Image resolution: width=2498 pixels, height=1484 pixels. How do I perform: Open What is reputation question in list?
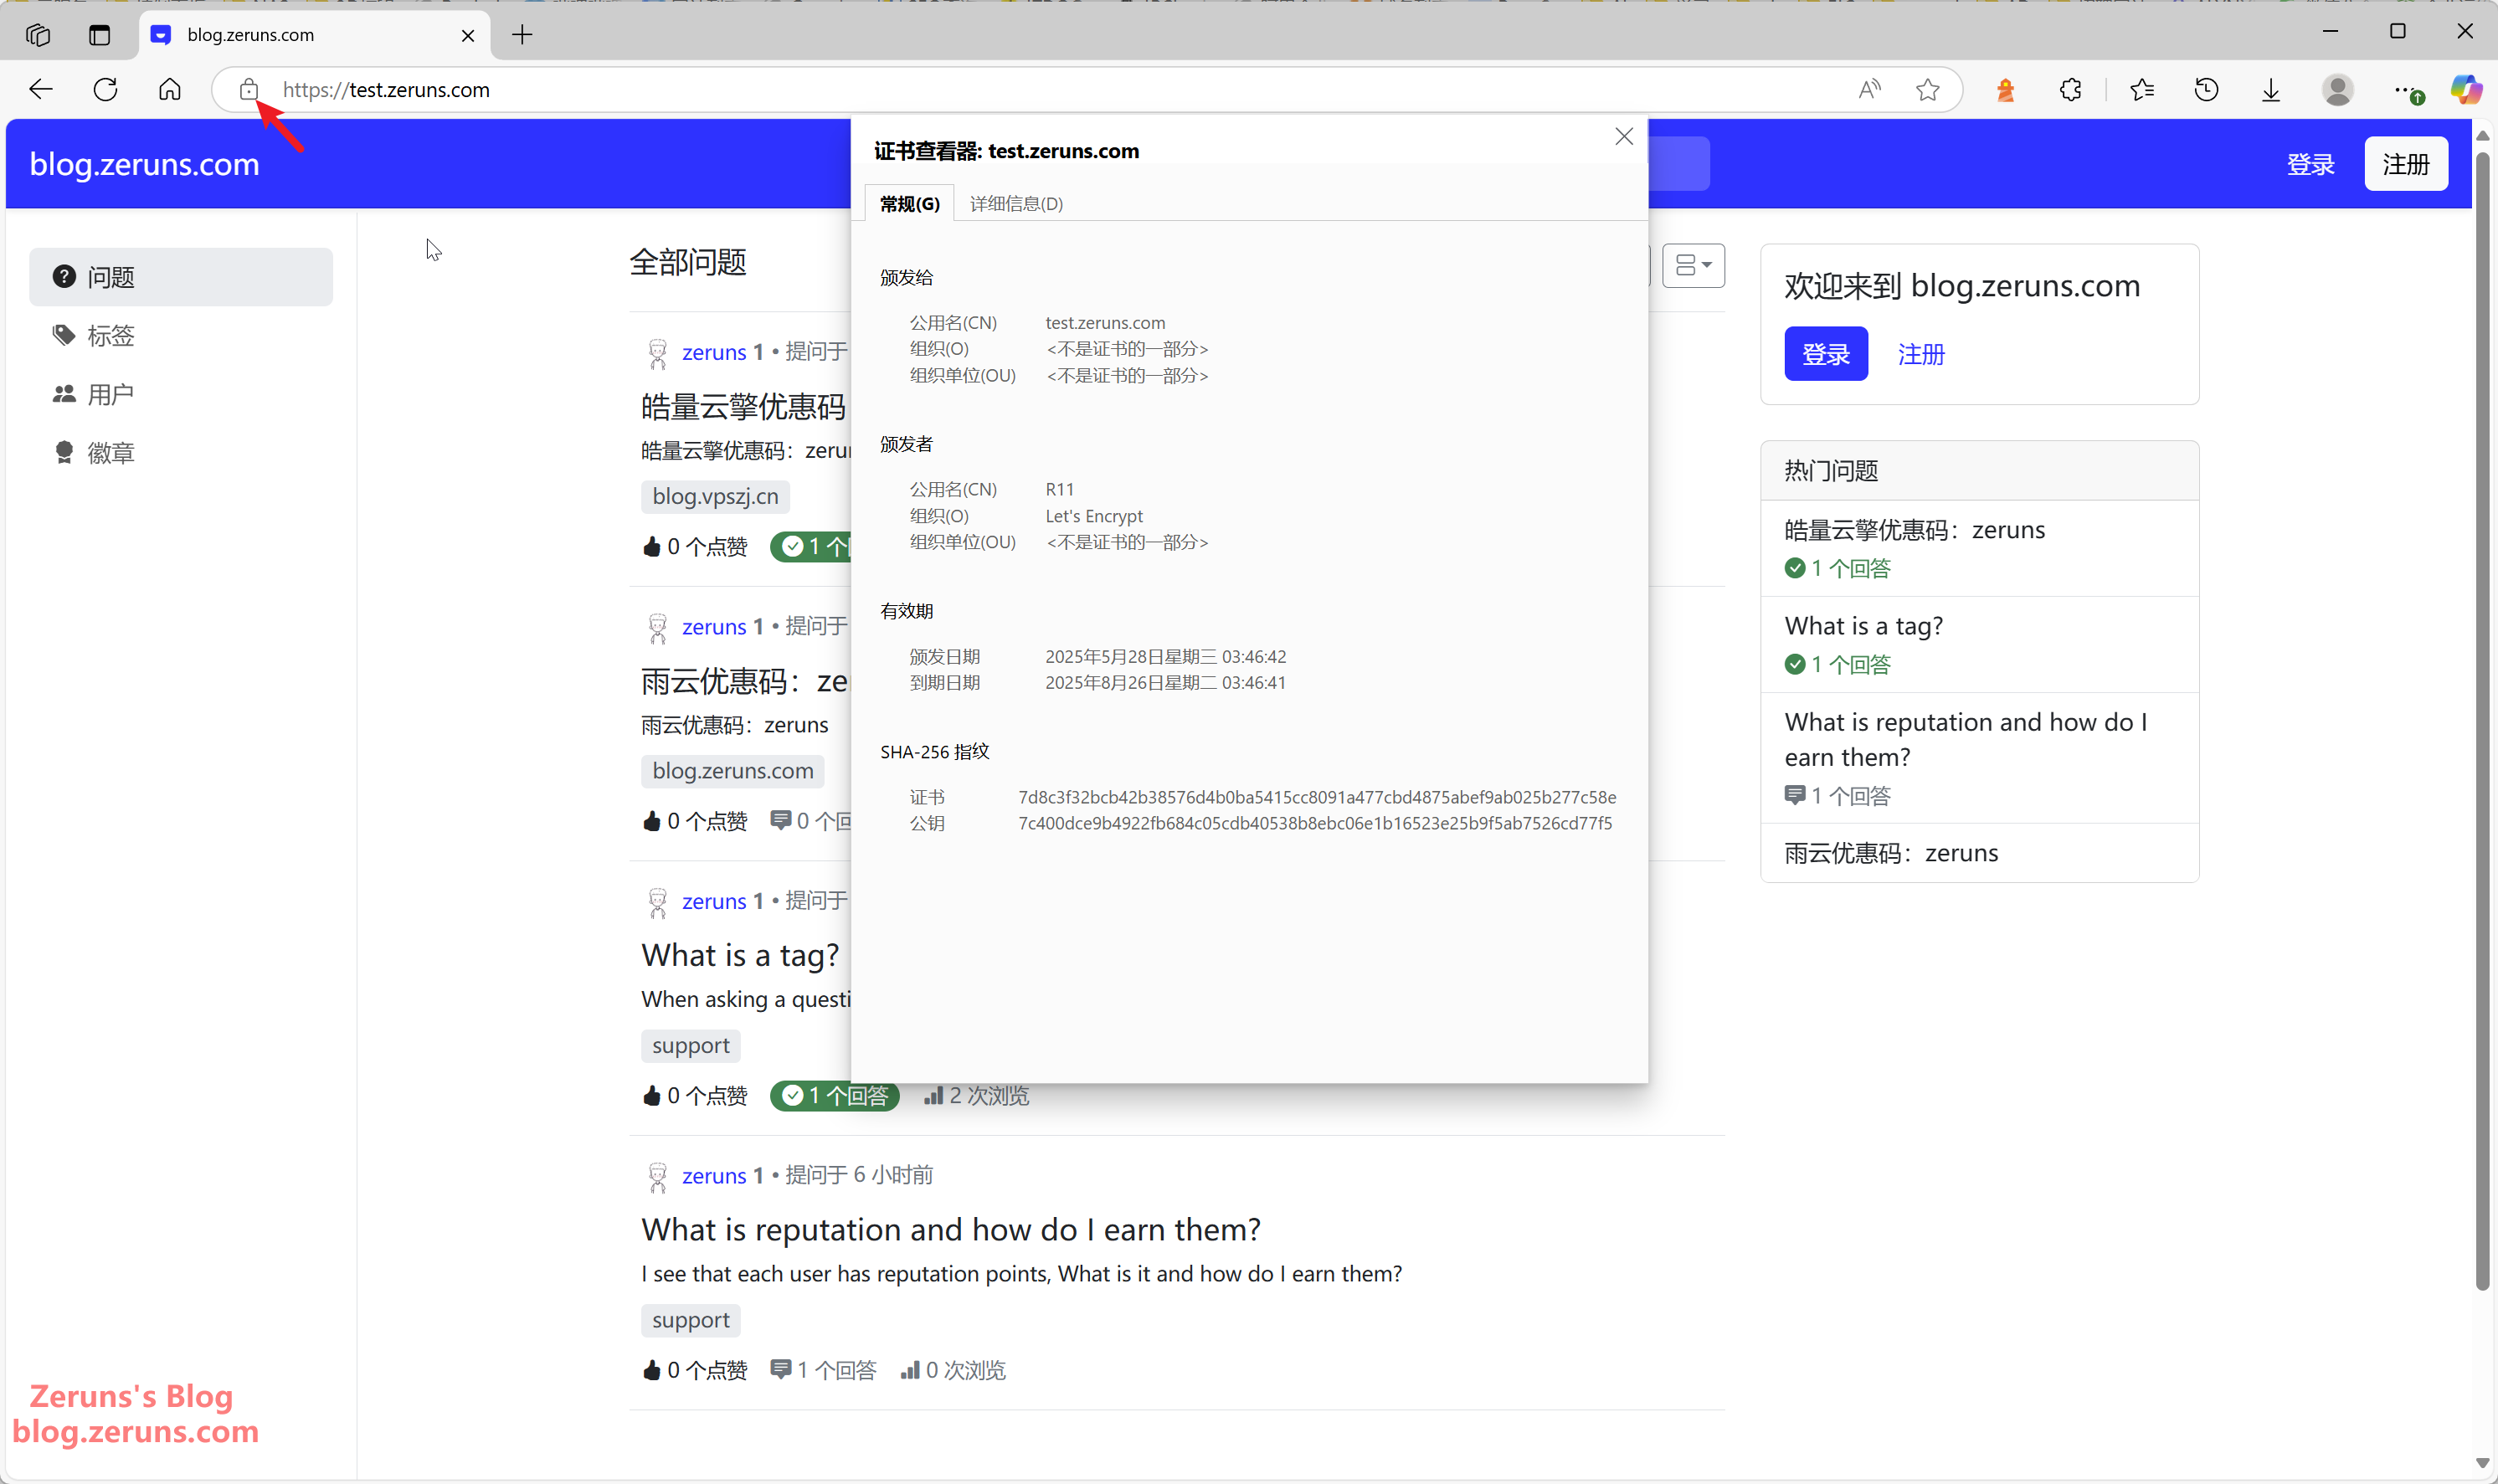point(950,1229)
